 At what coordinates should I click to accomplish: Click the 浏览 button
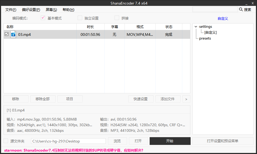(x=117, y=141)
